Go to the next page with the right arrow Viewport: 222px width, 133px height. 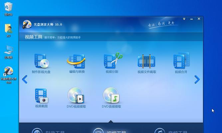(197, 79)
